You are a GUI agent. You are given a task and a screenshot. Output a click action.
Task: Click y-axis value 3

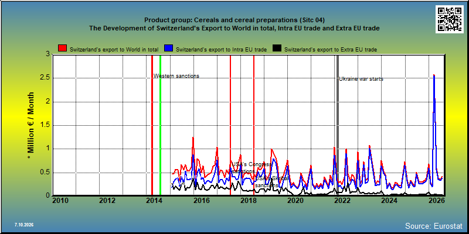click(48, 54)
